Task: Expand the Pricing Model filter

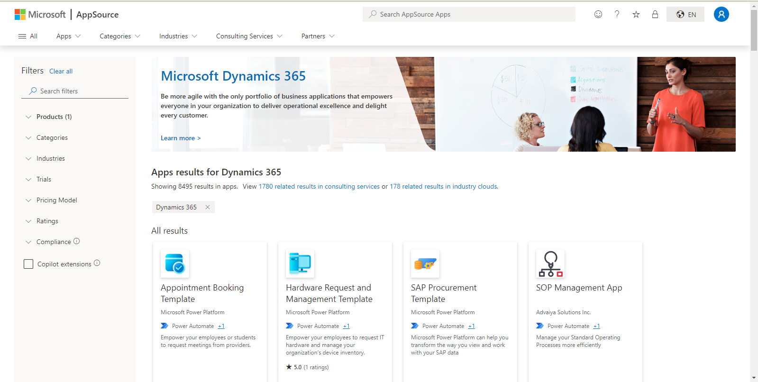Action: 51,200
